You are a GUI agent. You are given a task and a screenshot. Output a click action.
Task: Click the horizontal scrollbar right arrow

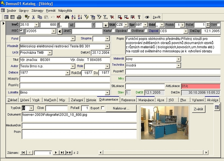coord(206,153)
